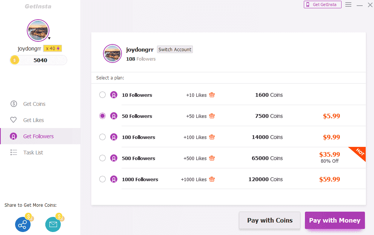374x235 pixels.
Task: Open the email invite coin bonus icon
Action: [53, 224]
